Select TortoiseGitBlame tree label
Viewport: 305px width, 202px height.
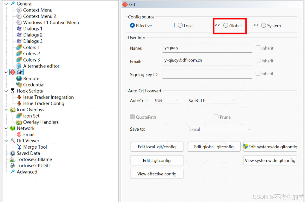pos(34,160)
